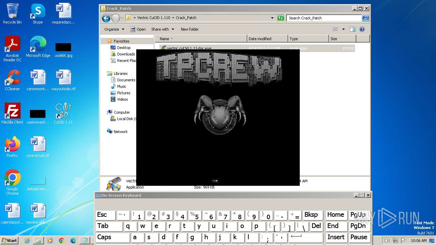The image size is (436, 245).
Task: Go back in Explorer navigation
Action: tap(106, 18)
